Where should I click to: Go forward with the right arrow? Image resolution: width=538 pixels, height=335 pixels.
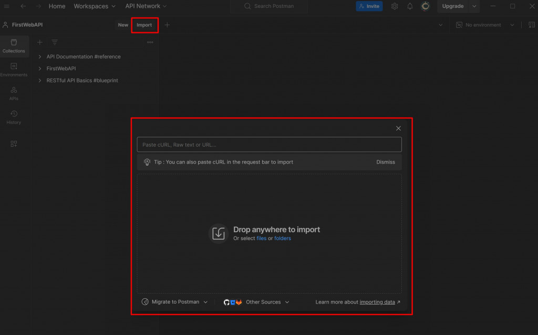point(38,6)
